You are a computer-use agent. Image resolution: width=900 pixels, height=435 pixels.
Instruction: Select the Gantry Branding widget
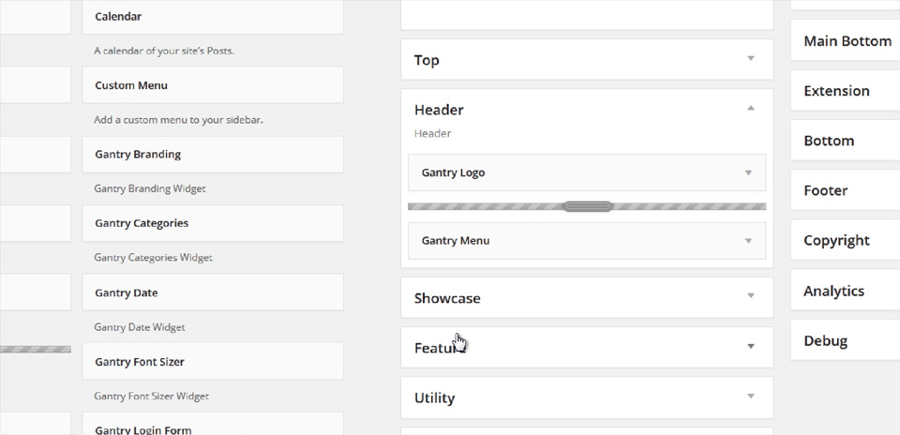[x=213, y=155]
